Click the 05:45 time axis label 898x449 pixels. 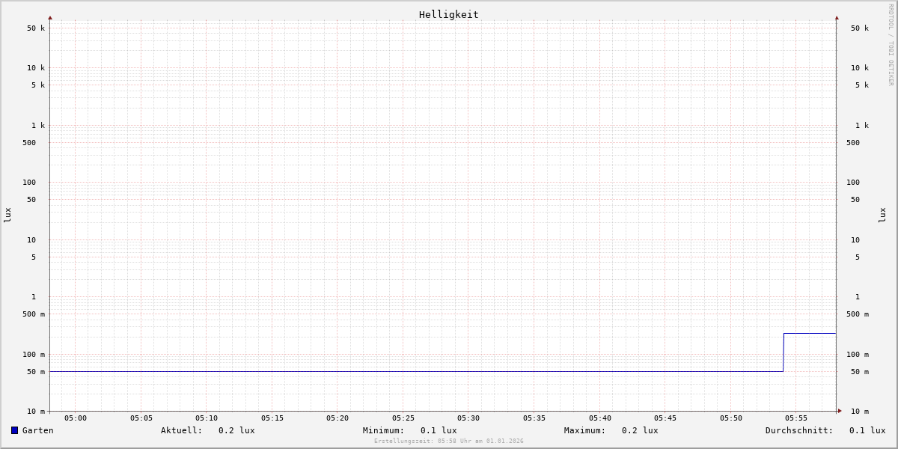pyautogui.click(x=665, y=418)
